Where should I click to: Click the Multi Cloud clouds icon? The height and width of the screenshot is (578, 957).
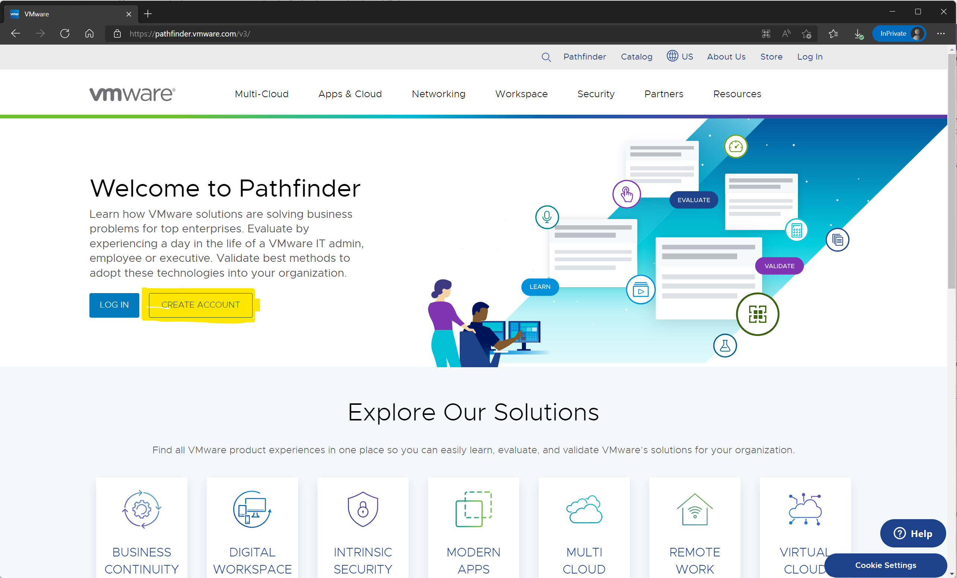pos(584,509)
